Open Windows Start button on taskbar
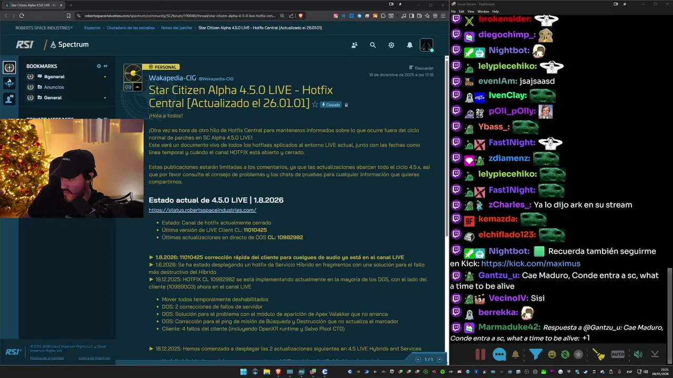Image resolution: width=673 pixels, height=378 pixels. click(x=243, y=372)
